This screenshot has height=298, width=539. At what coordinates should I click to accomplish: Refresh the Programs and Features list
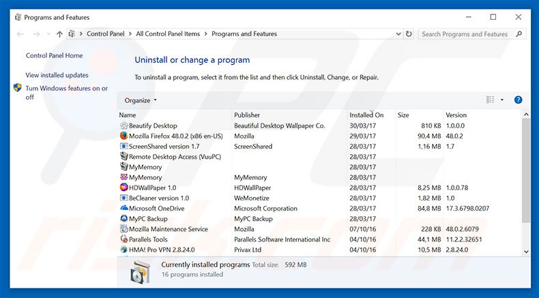(409, 33)
